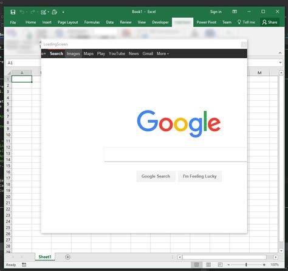
Task: Switch to the Home ribbon tab
Action: coord(30,22)
